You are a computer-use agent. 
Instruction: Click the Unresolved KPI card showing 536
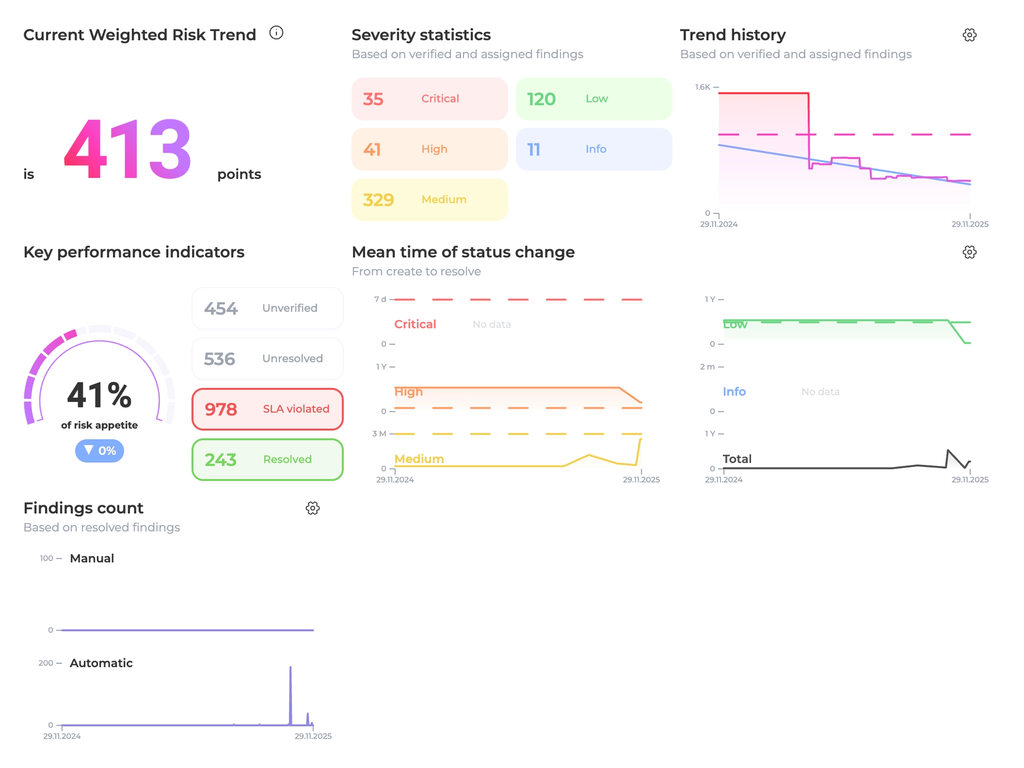pyautogui.click(x=267, y=358)
